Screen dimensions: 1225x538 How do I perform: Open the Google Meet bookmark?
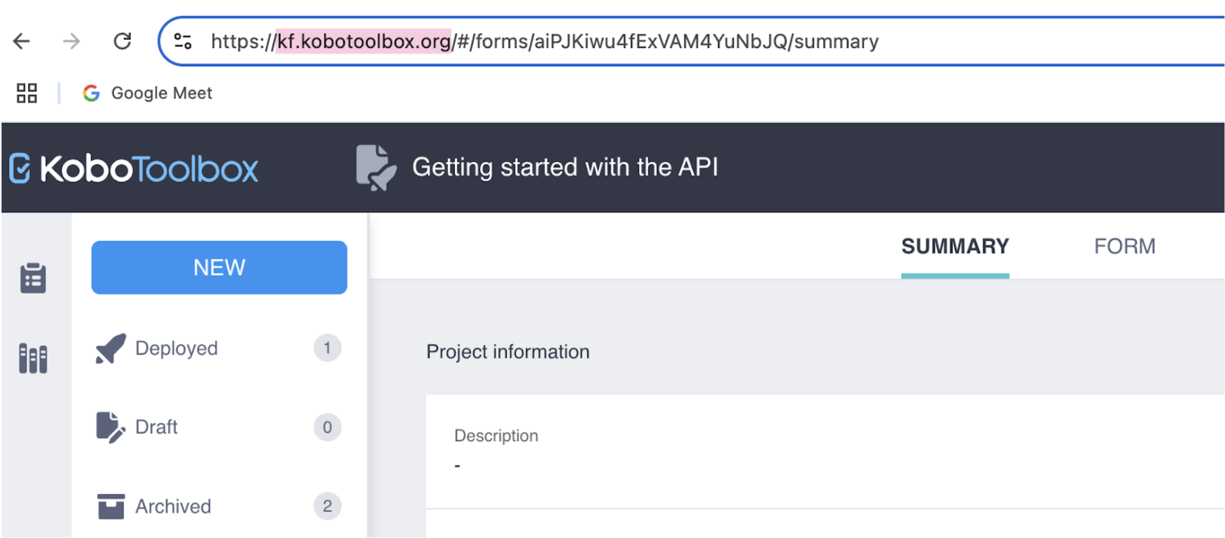pyautogui.click(x=148, y=93)
